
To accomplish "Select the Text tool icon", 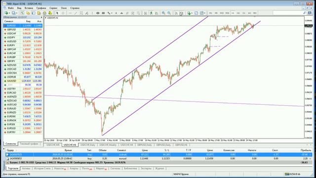I will point(116,13).
